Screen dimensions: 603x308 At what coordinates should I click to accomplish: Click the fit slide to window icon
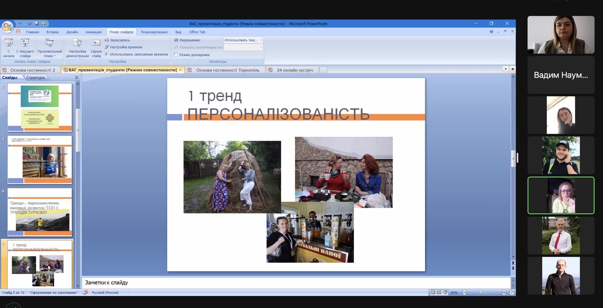pos(512,292)
